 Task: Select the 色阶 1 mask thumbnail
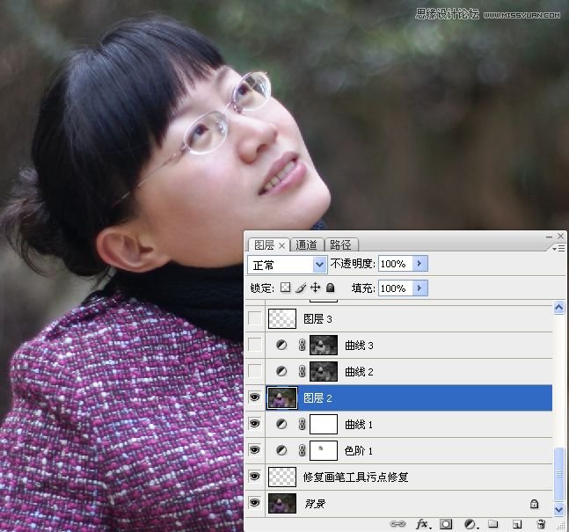pos(324,450)
